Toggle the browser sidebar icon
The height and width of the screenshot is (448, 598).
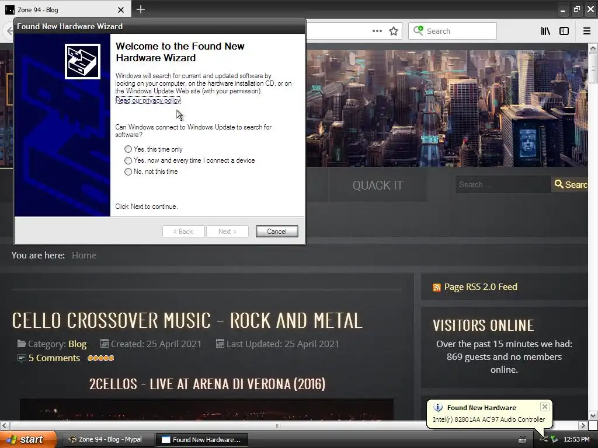pyautogui.click(x=564, y=31)
